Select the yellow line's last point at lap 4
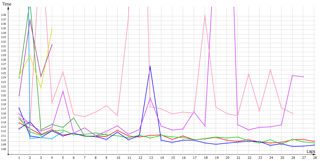This screenshot has height=161, width=322. coord(52,29)
